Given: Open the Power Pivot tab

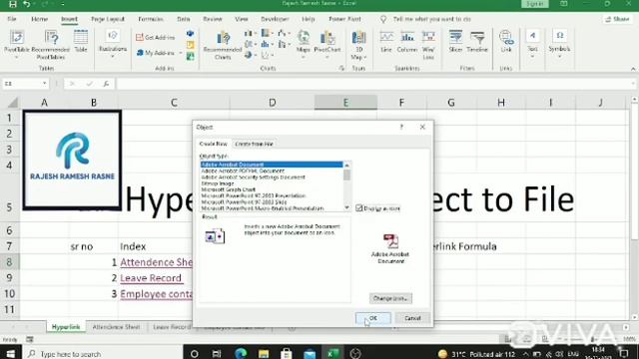Looking at the screenshot, I should (344, 19).
